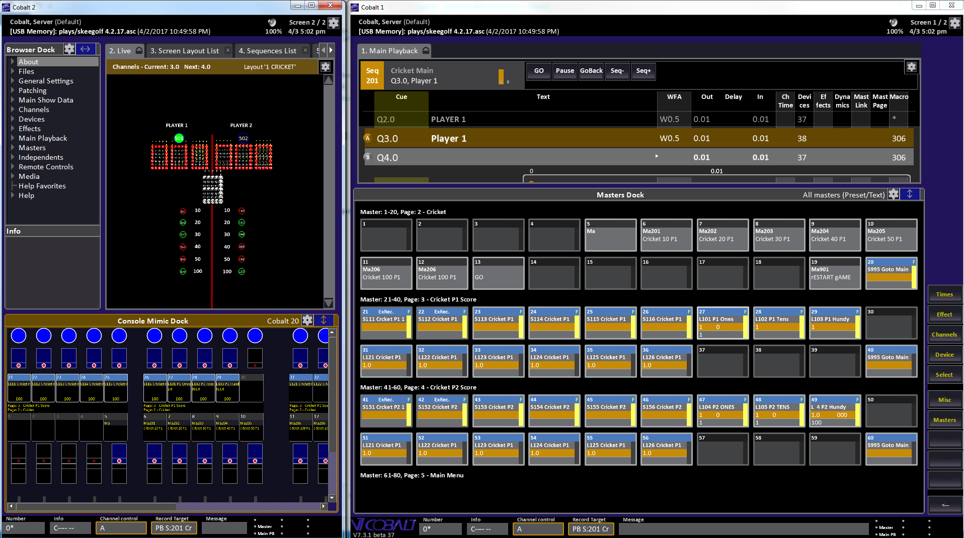Click the GO playback button
This screenshot has height=538, width=964.
[x=539, y=71]
